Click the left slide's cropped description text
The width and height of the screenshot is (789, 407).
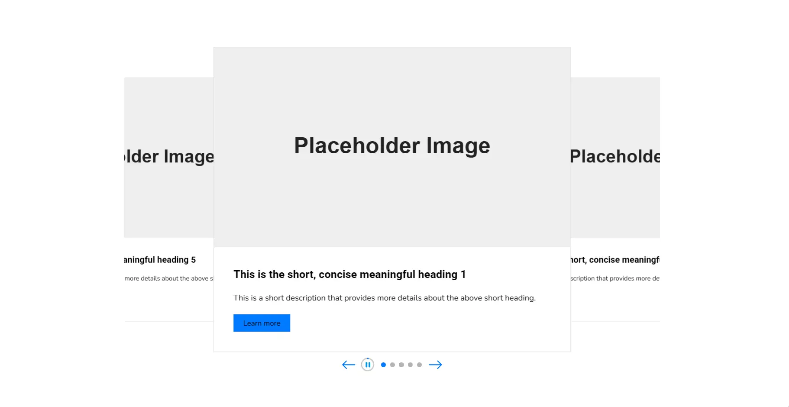(x=169, y=278)
